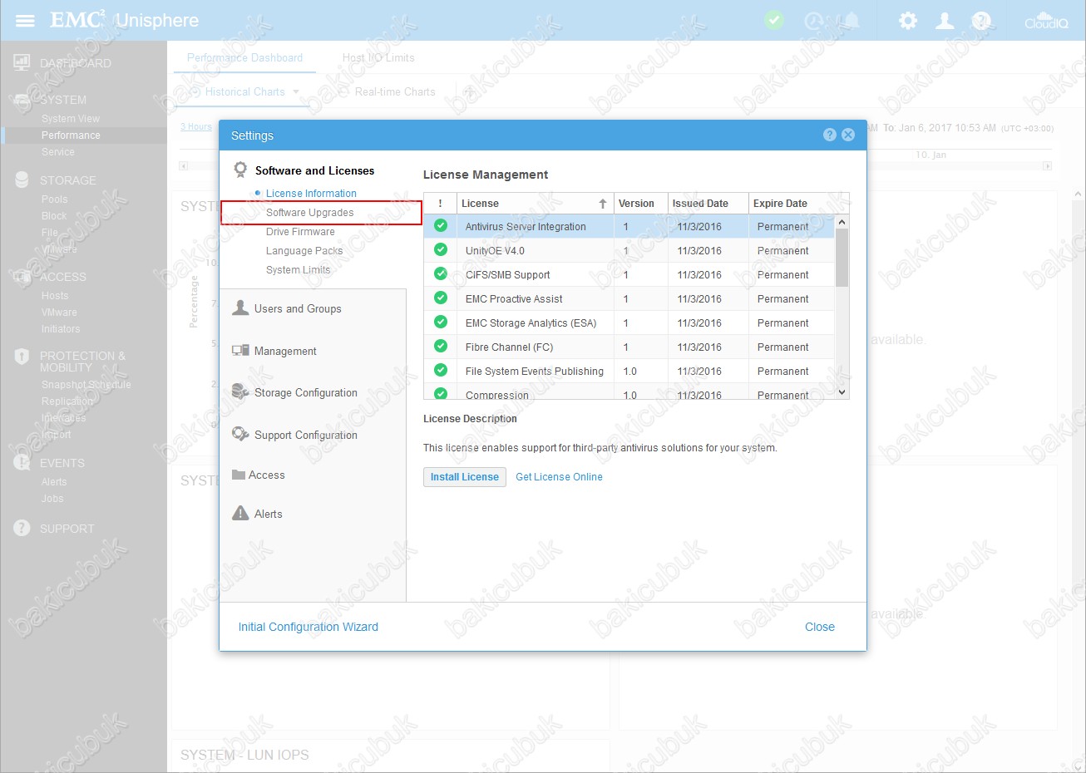The width and height of the screenshot is (1086, 773).
Task: Select CIFS/SMB Support license row
Action: (629, 274)
